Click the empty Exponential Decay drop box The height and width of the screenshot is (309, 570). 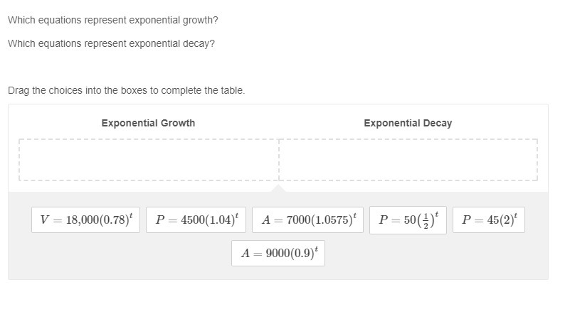pos(408,160)
